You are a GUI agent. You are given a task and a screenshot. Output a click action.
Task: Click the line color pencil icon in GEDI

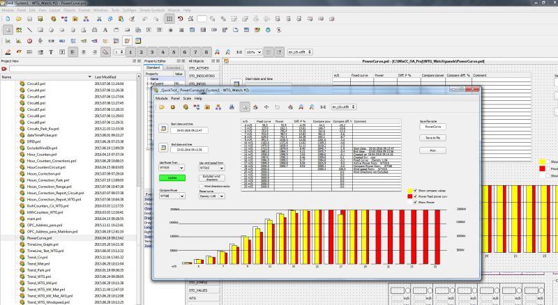tap(8, 52)
